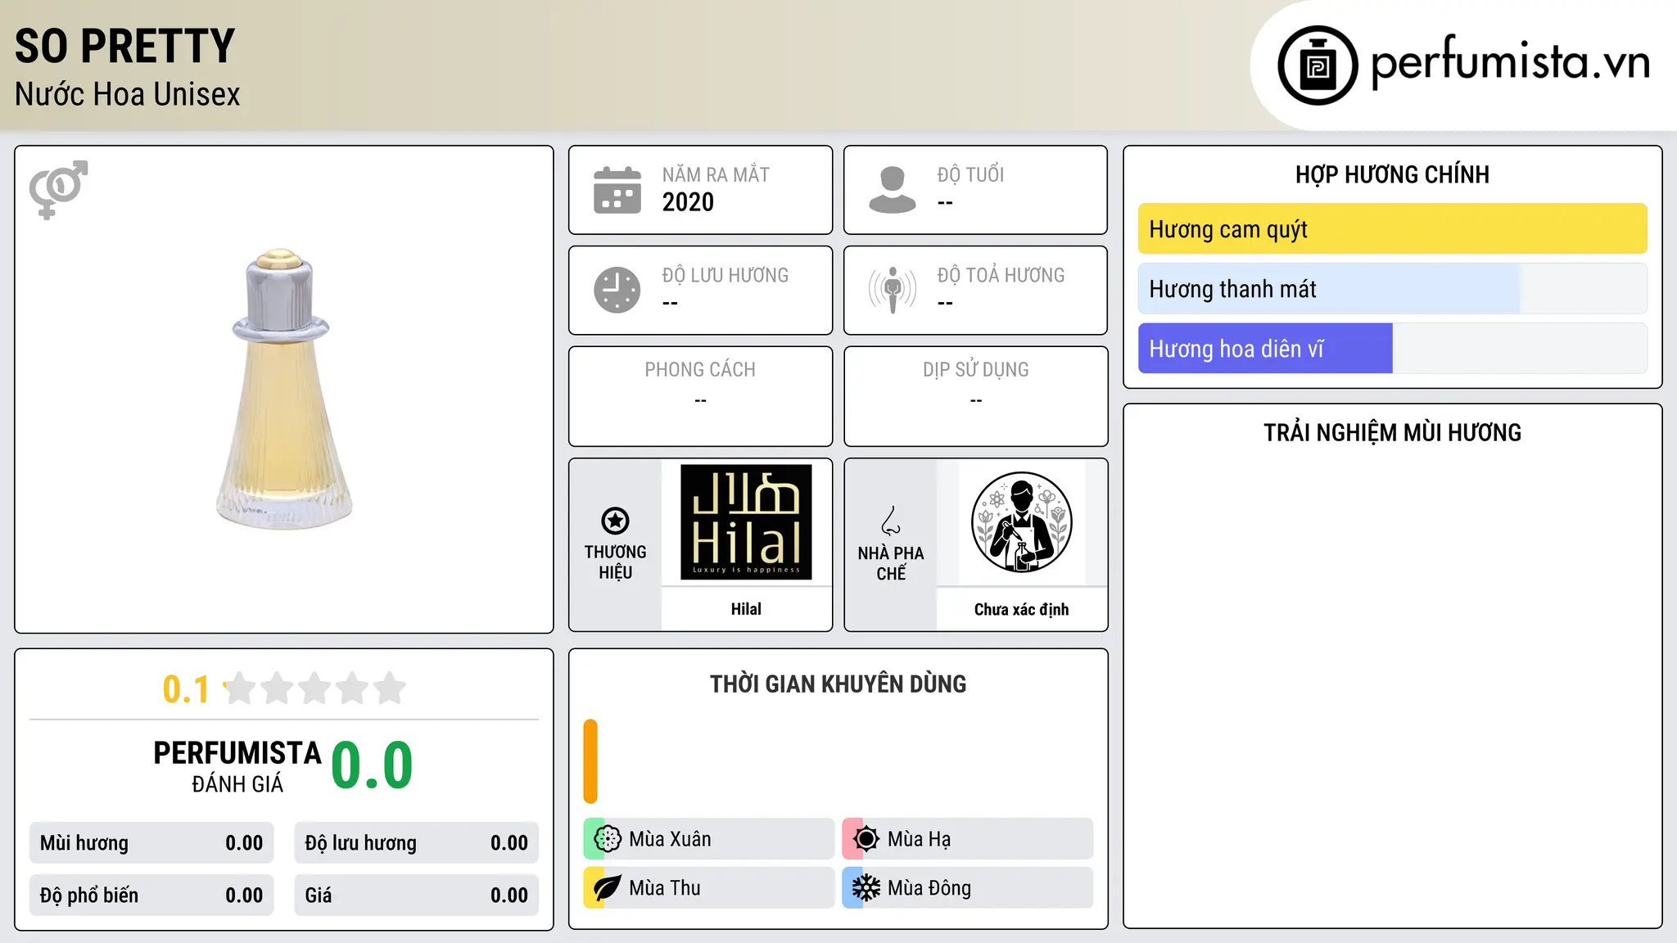
Task: Click the Mùi hương score row
Action: coord(151,843)
